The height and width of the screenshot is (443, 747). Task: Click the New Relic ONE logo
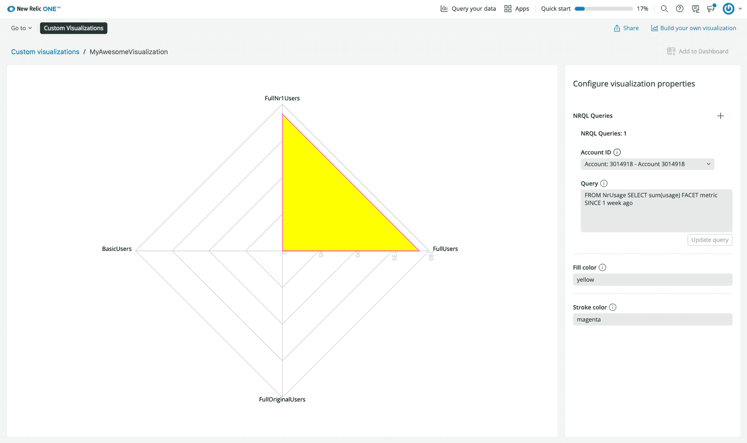coord(34,9)
